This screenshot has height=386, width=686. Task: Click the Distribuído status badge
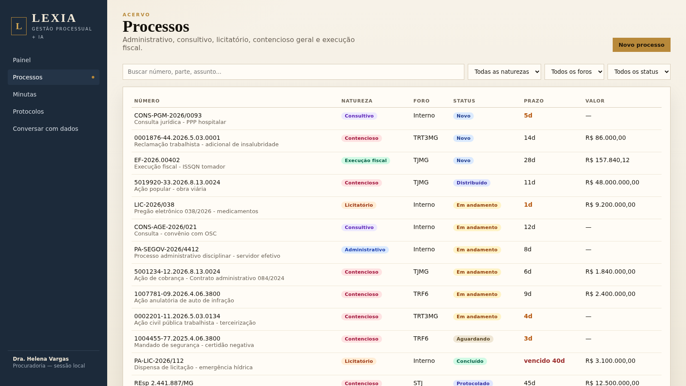pos(472,183)
